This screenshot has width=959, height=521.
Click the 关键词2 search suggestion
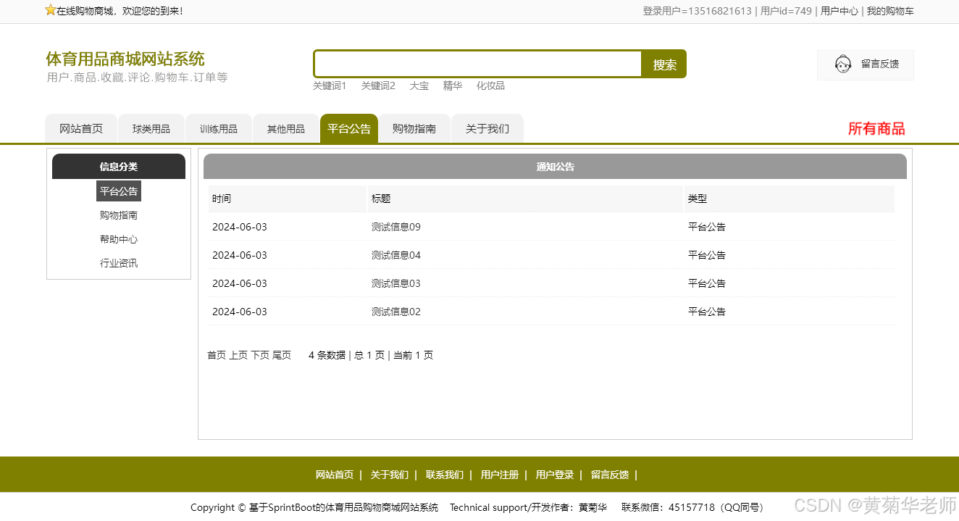click(x=378, y=86)
